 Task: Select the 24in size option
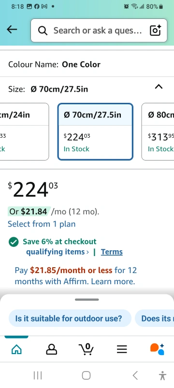click(24, 131)
